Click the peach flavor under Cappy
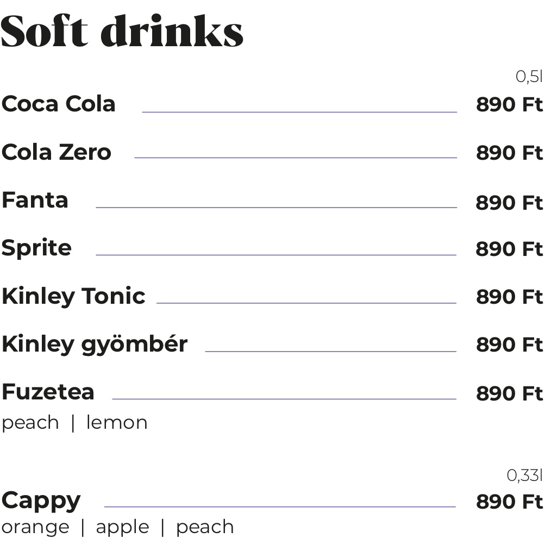This screenshot has width=545, height=538. (205, 528)
